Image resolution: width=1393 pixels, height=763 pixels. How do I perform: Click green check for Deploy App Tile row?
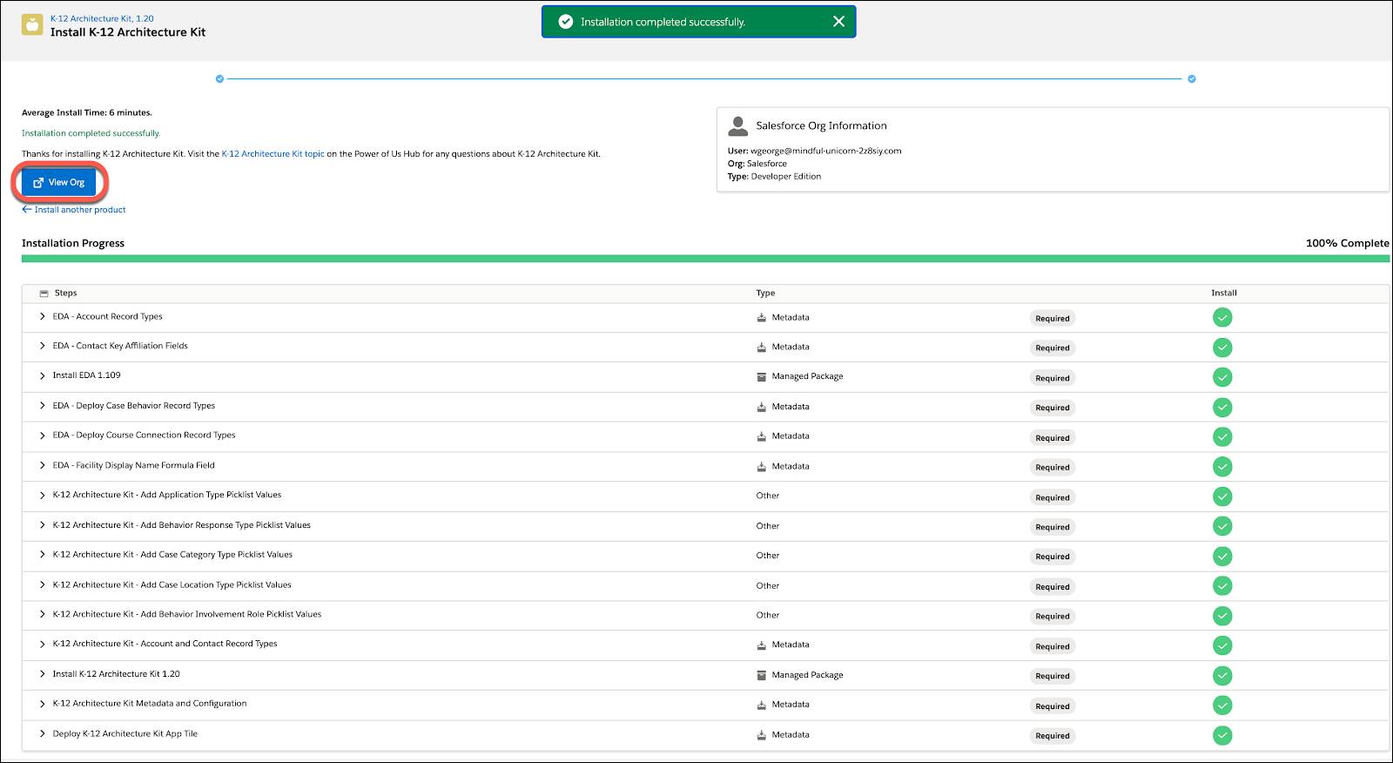(x=1222, y=735)
